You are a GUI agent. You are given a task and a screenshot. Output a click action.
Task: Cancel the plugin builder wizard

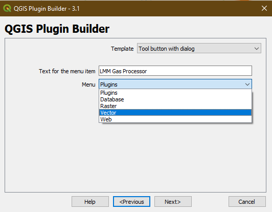247,202
